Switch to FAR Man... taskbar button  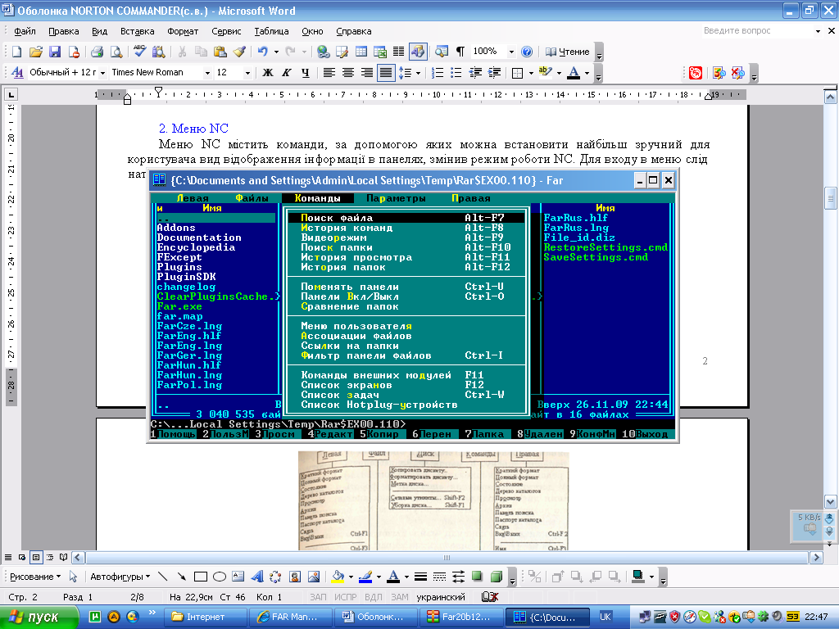(293, 617)
